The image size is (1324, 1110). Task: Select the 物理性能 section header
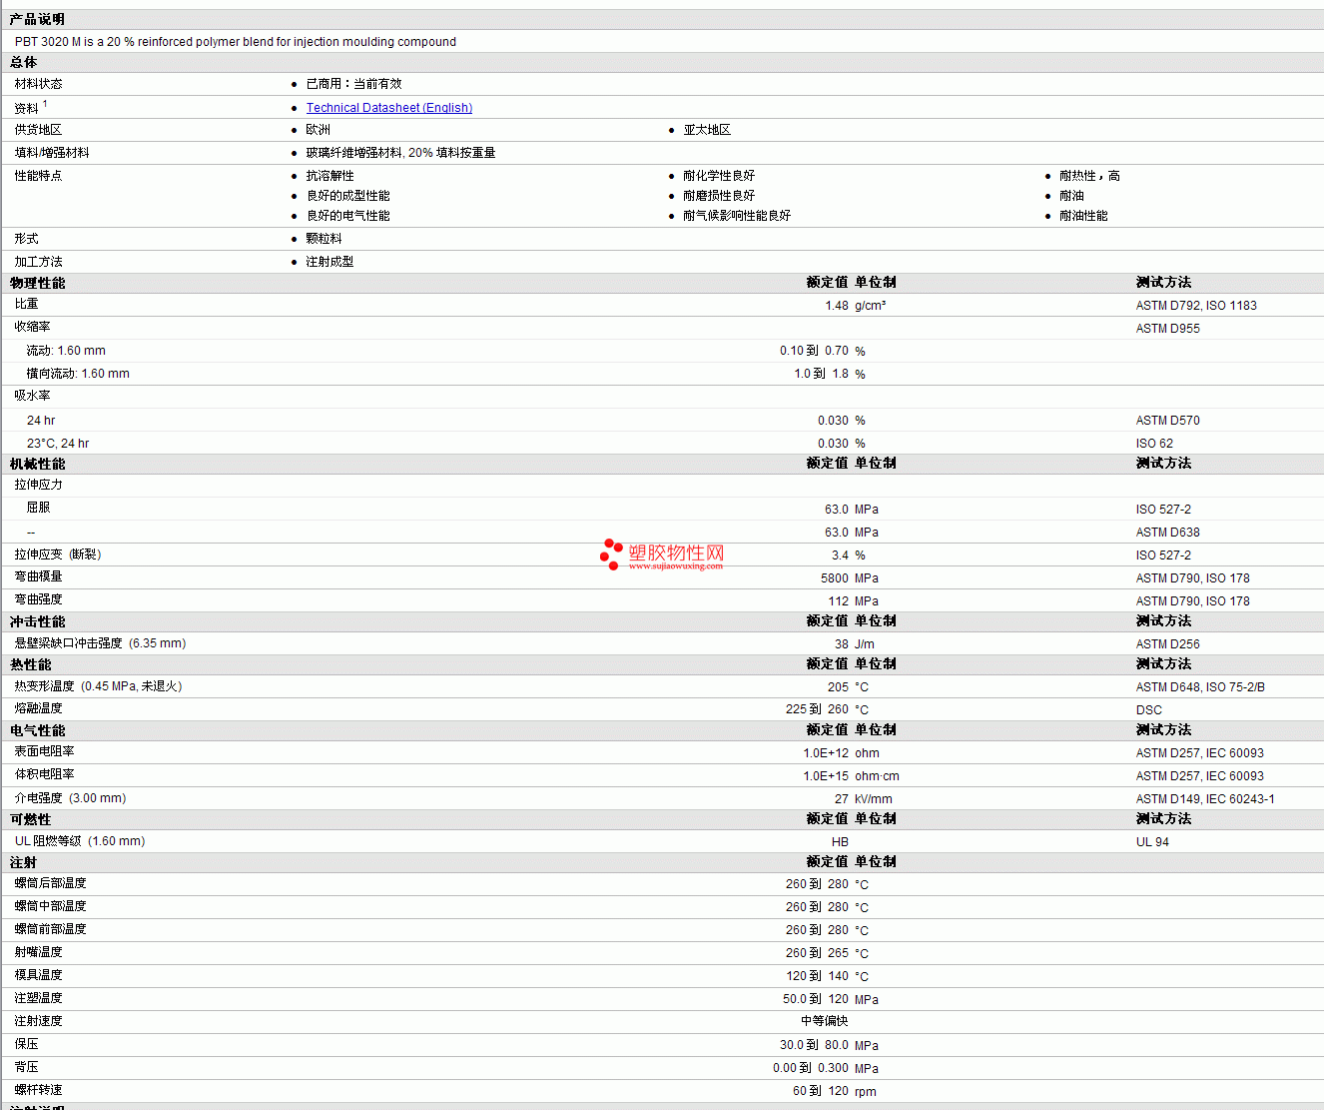click(x=38, y=283)
